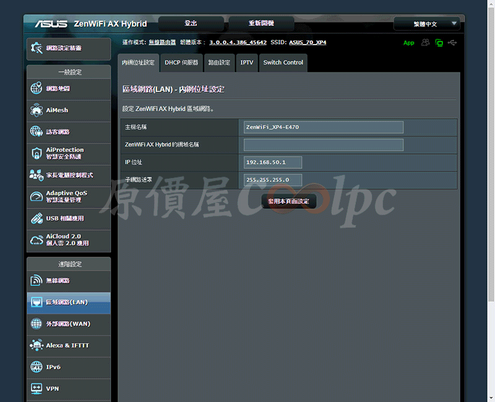Click the ASUS logo
Screen dimensions: 495x402
[51, 24]
